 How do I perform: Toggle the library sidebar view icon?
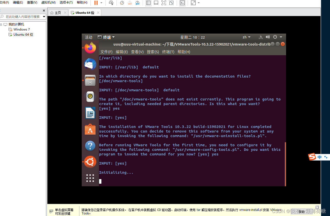[148, 3]
